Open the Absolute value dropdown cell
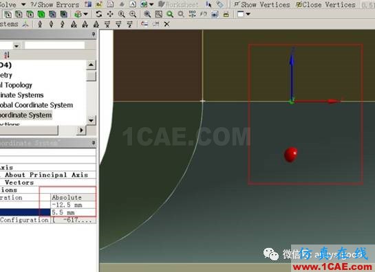 click(x=73, y=198)
